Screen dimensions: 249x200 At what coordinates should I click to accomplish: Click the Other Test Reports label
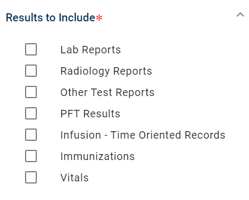coord(107,92)
